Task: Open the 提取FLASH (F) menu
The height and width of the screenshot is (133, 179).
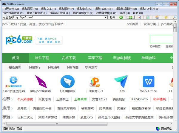Action: (104, 9)
